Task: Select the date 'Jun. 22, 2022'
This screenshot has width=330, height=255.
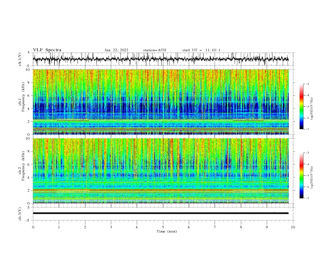Action: [x=116, y=50]
